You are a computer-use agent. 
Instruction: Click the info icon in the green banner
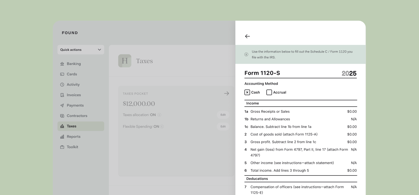point(246,54)
